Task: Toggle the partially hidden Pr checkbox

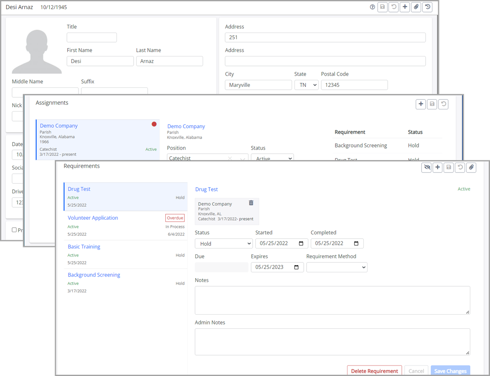Action: coord(14,230)
